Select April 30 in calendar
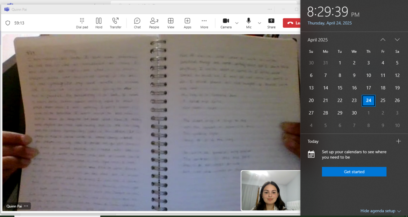The height and width of the screenshot is (217, 408). click(x=354, y=113)
